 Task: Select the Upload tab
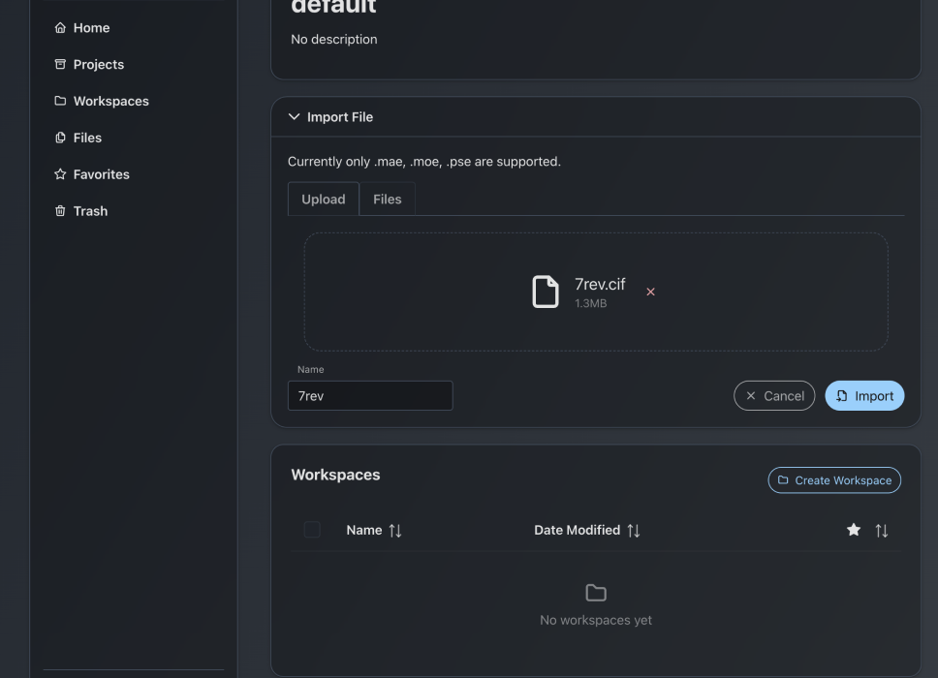pos(323,199)
